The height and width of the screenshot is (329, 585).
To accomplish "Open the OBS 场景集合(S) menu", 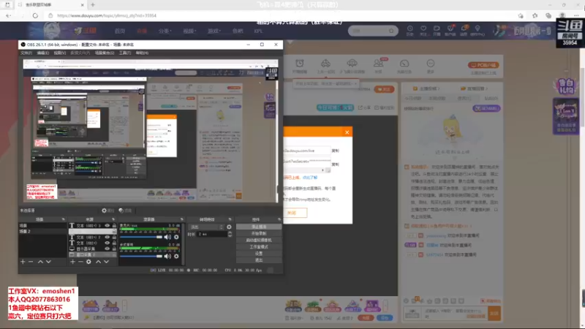I will pos(105,53).
